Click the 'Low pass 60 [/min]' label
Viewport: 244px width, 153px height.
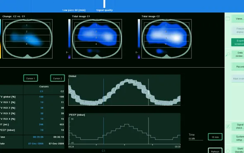74,10
